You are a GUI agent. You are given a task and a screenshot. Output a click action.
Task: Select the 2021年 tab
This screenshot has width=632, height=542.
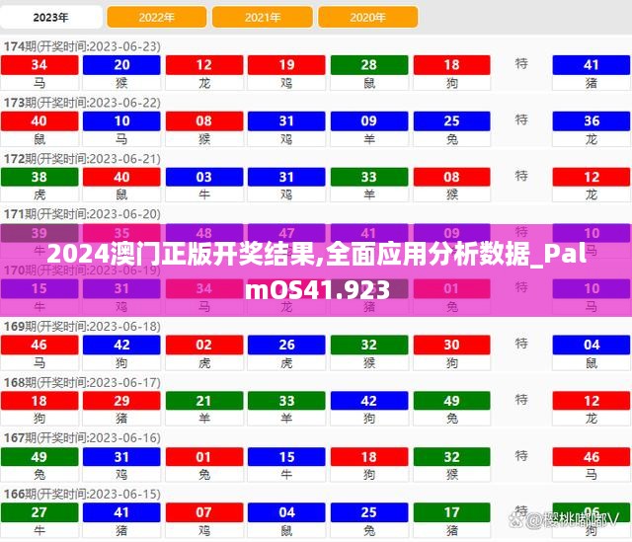point(263,18)
